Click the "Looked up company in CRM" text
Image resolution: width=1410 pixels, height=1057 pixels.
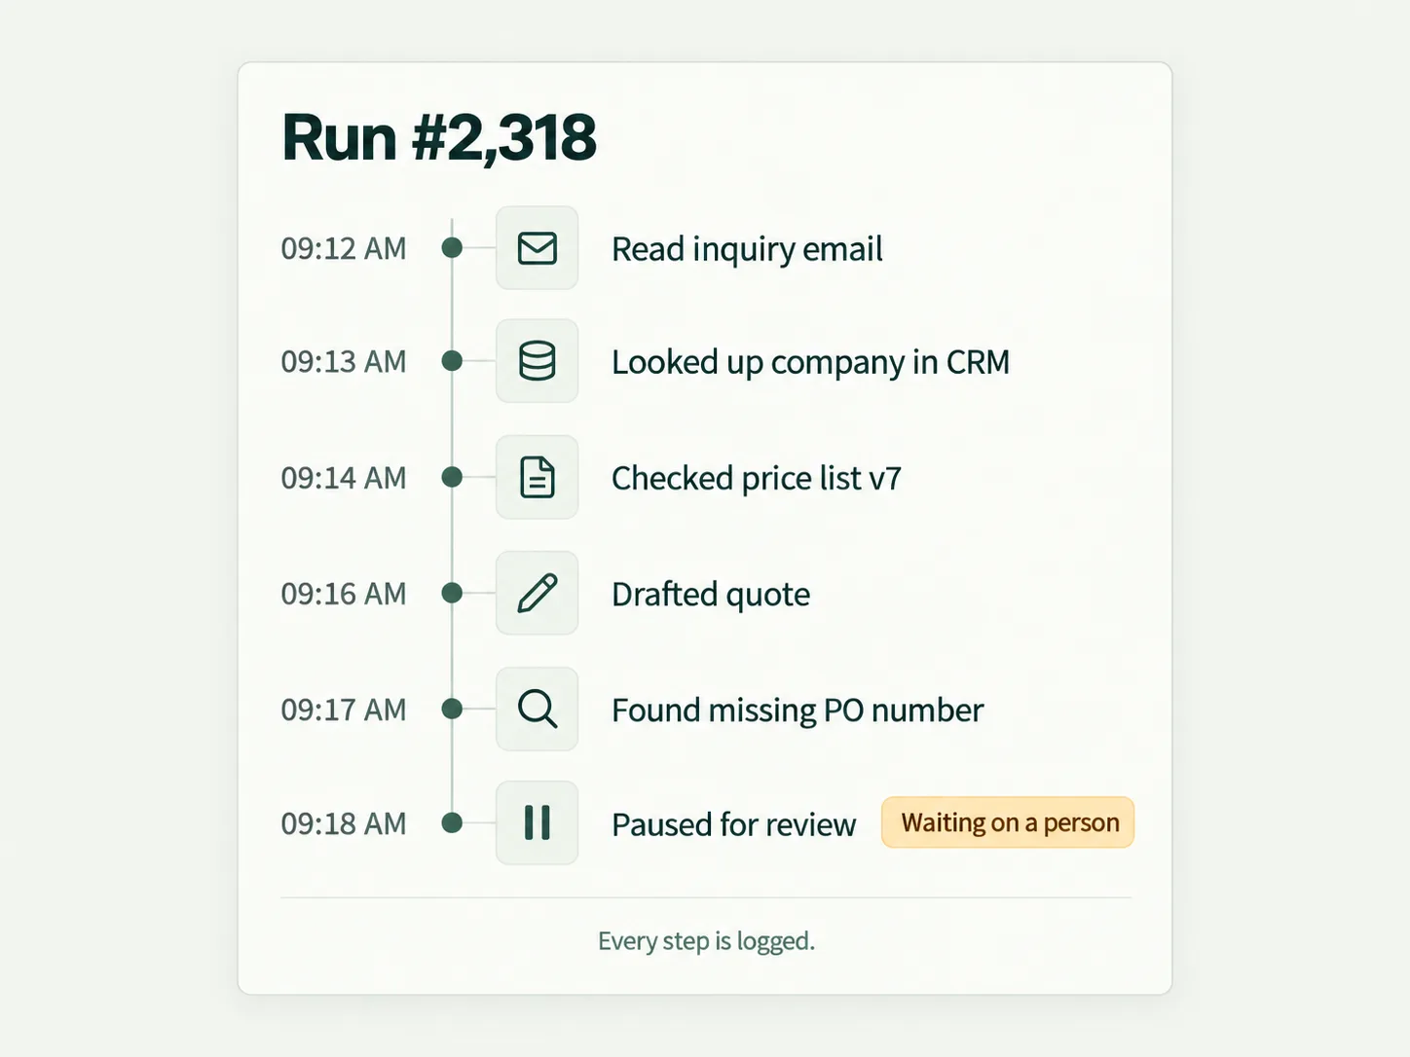[810, 362]
